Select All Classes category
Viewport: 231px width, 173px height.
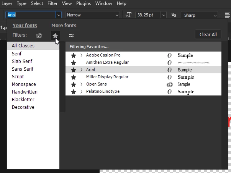33,46
